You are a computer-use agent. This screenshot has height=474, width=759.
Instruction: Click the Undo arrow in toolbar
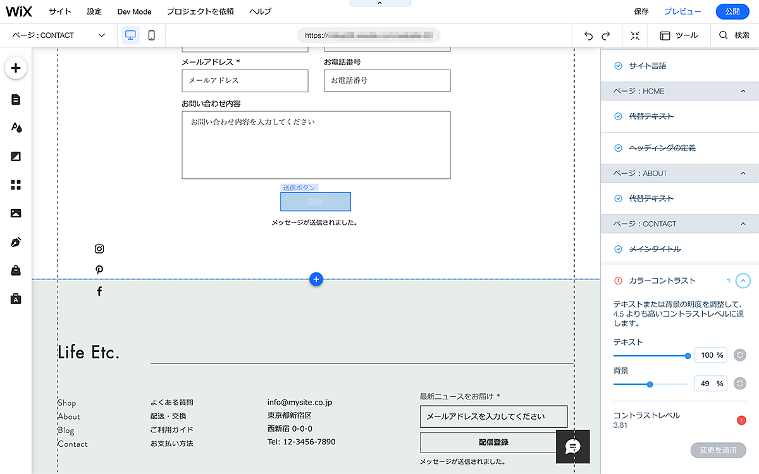point(589,36)
